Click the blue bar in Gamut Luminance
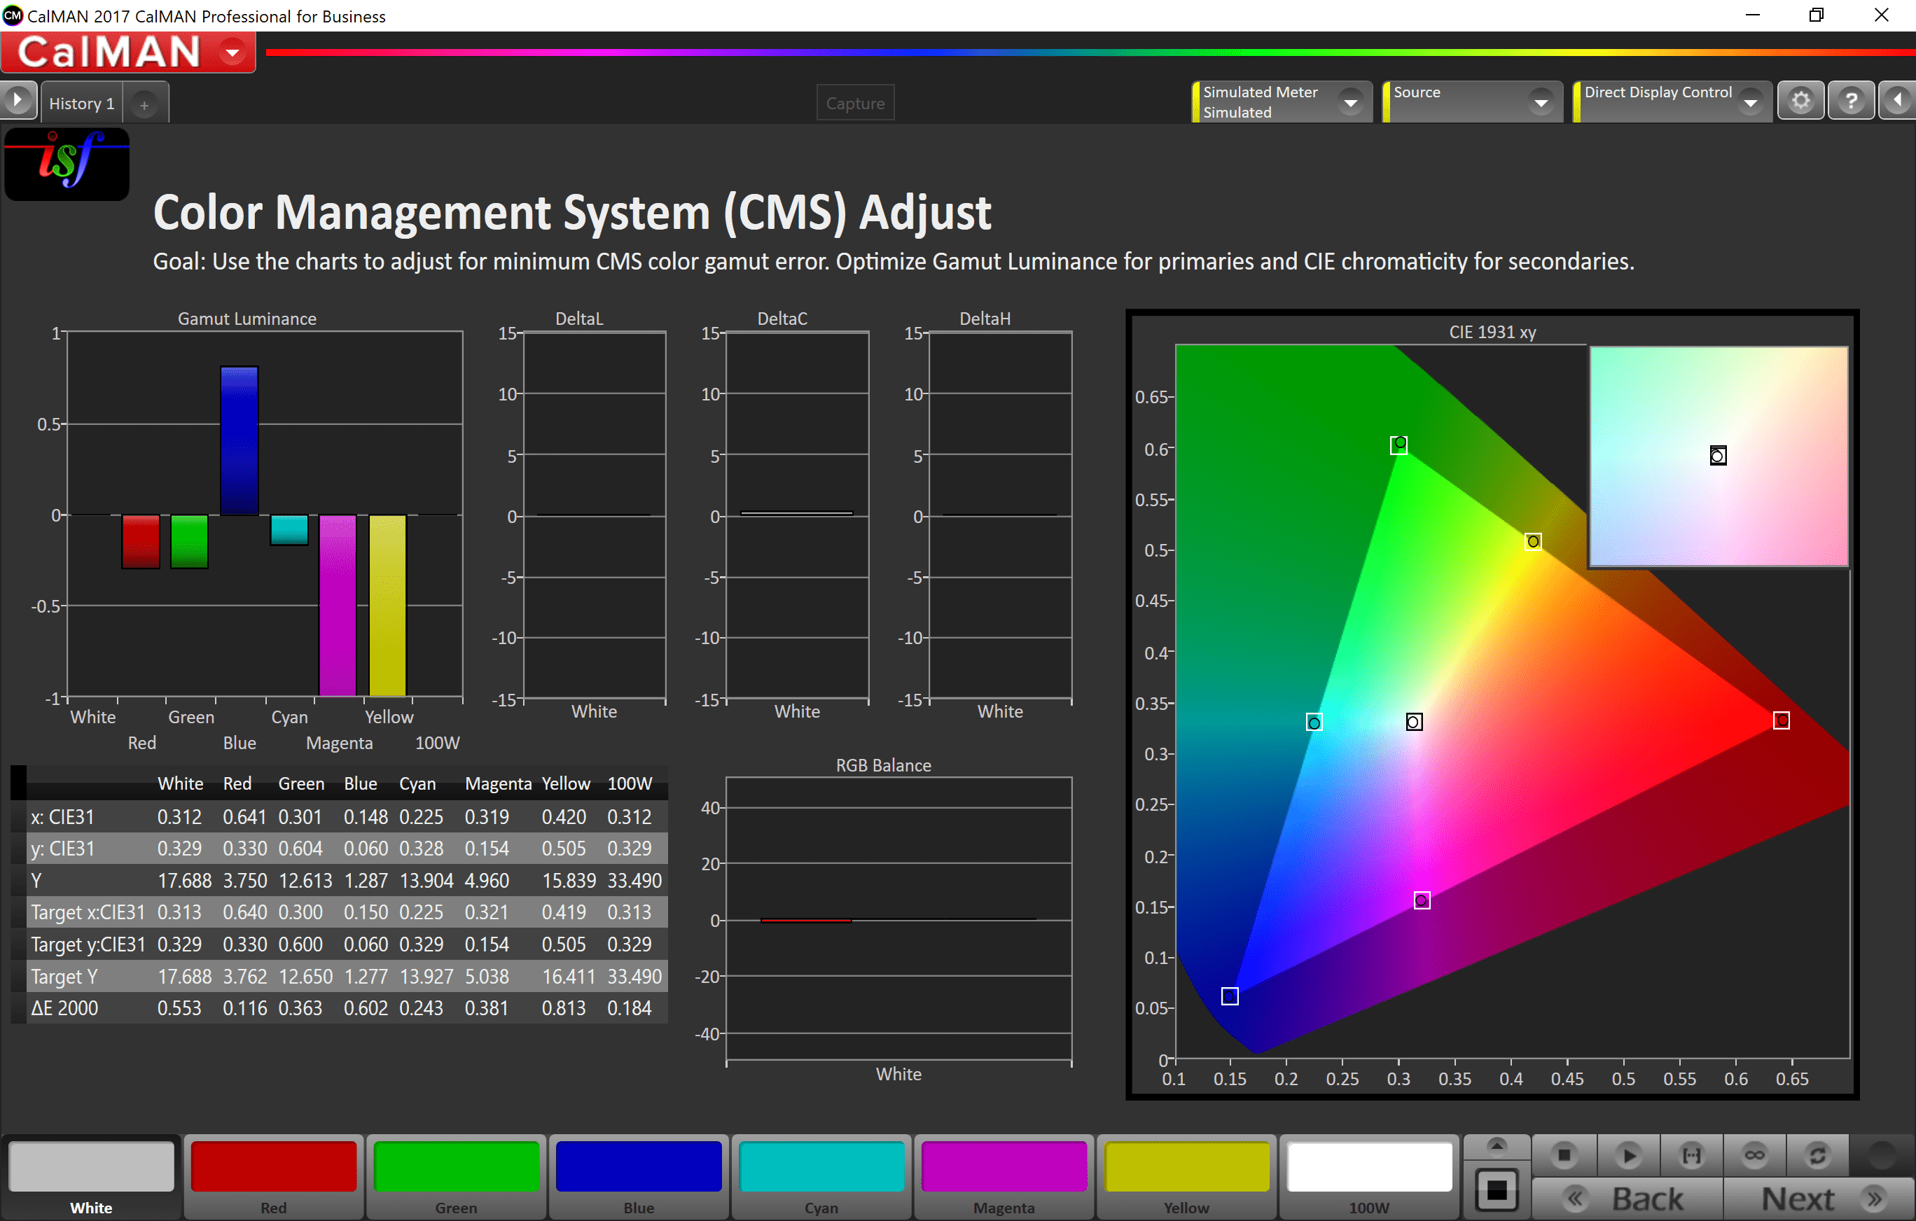This screenshot has width=1916, height=1221. (239, 440)
